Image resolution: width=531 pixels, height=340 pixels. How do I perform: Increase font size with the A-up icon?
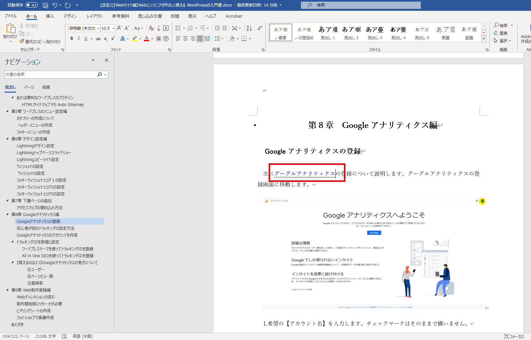(x=119, y=28)
